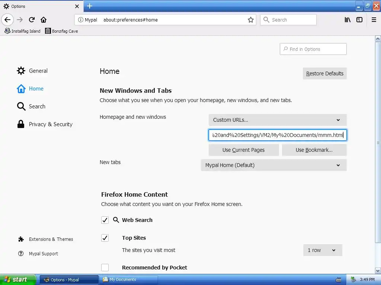Select Options - Mypal taskbar button
Screen dimensions: 381x285
69,280
